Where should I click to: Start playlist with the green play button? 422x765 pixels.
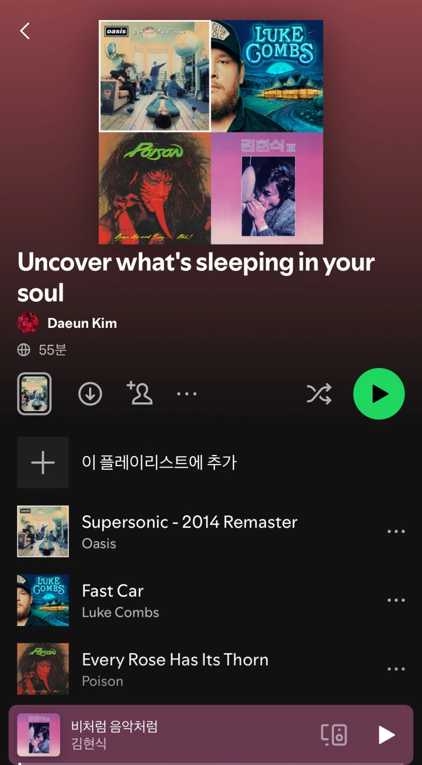point(379,394)
